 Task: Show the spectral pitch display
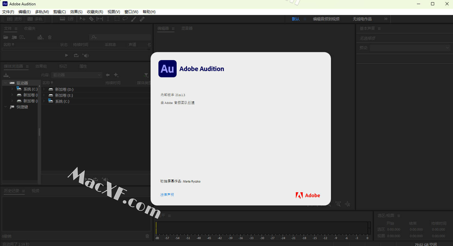[71, 19]
